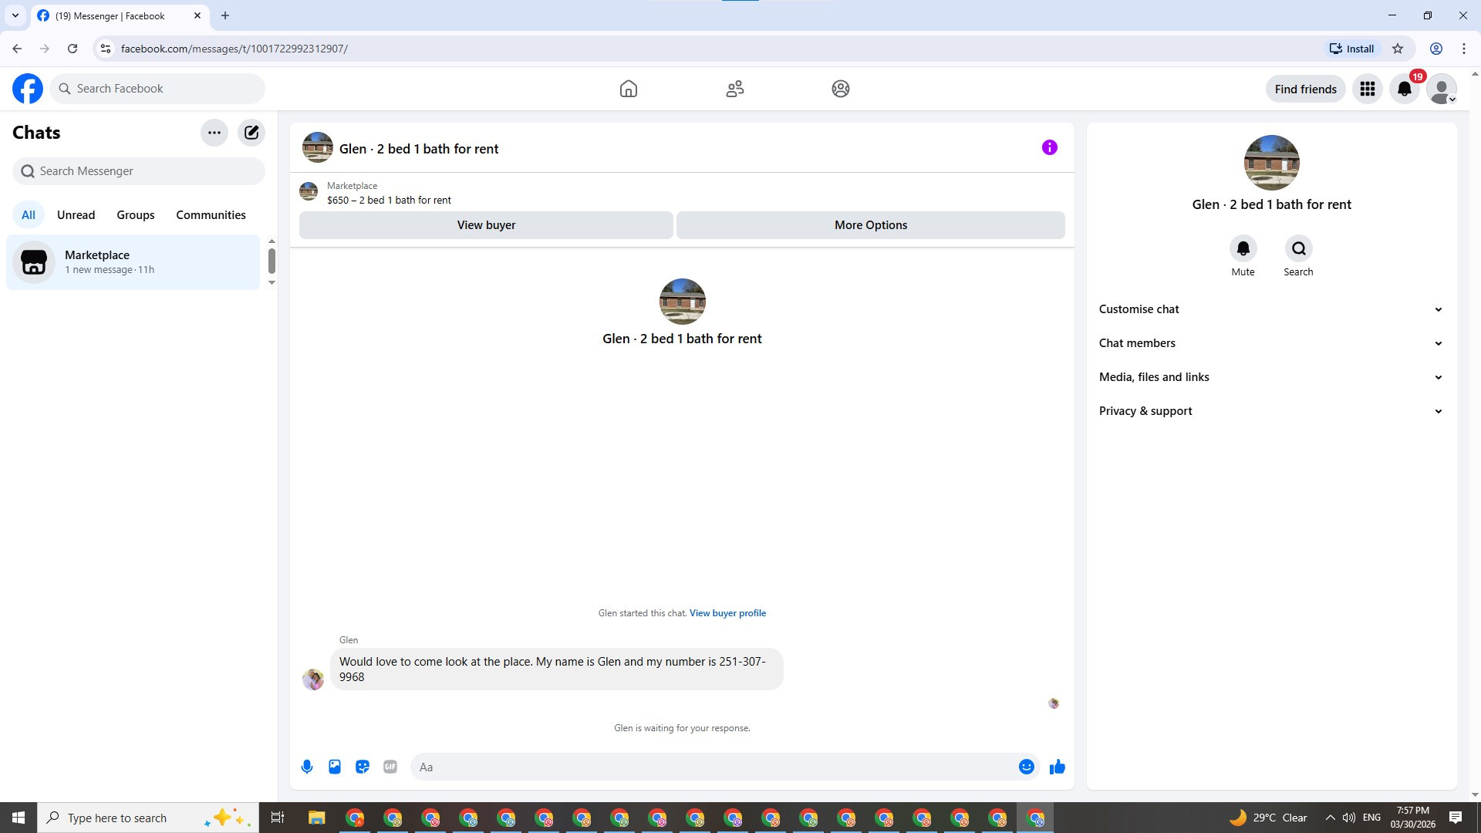Attach a file using the photo icon
The width and height of the screenshot is (1481, 833).
click(x=335, y=767)
